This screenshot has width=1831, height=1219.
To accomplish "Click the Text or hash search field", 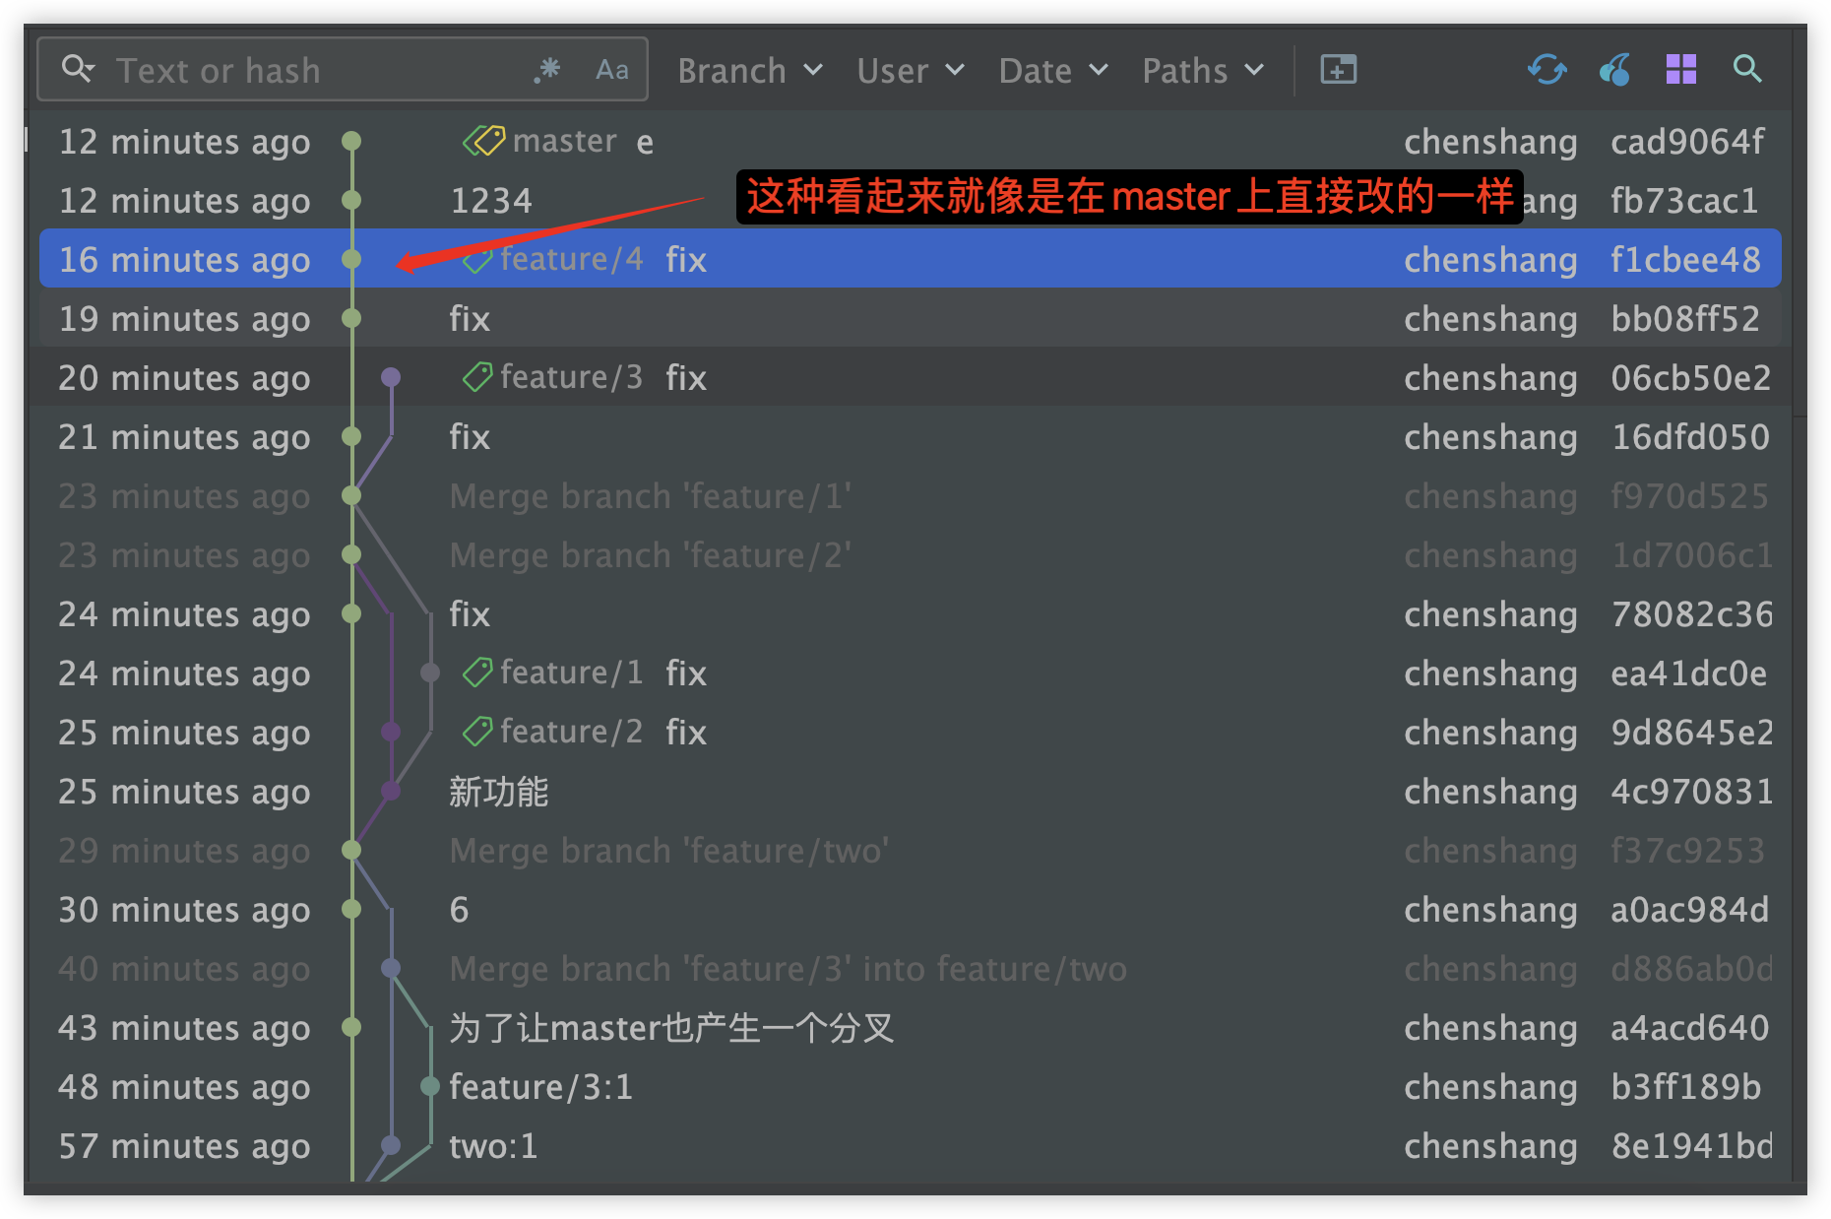I will pos(315,71).
